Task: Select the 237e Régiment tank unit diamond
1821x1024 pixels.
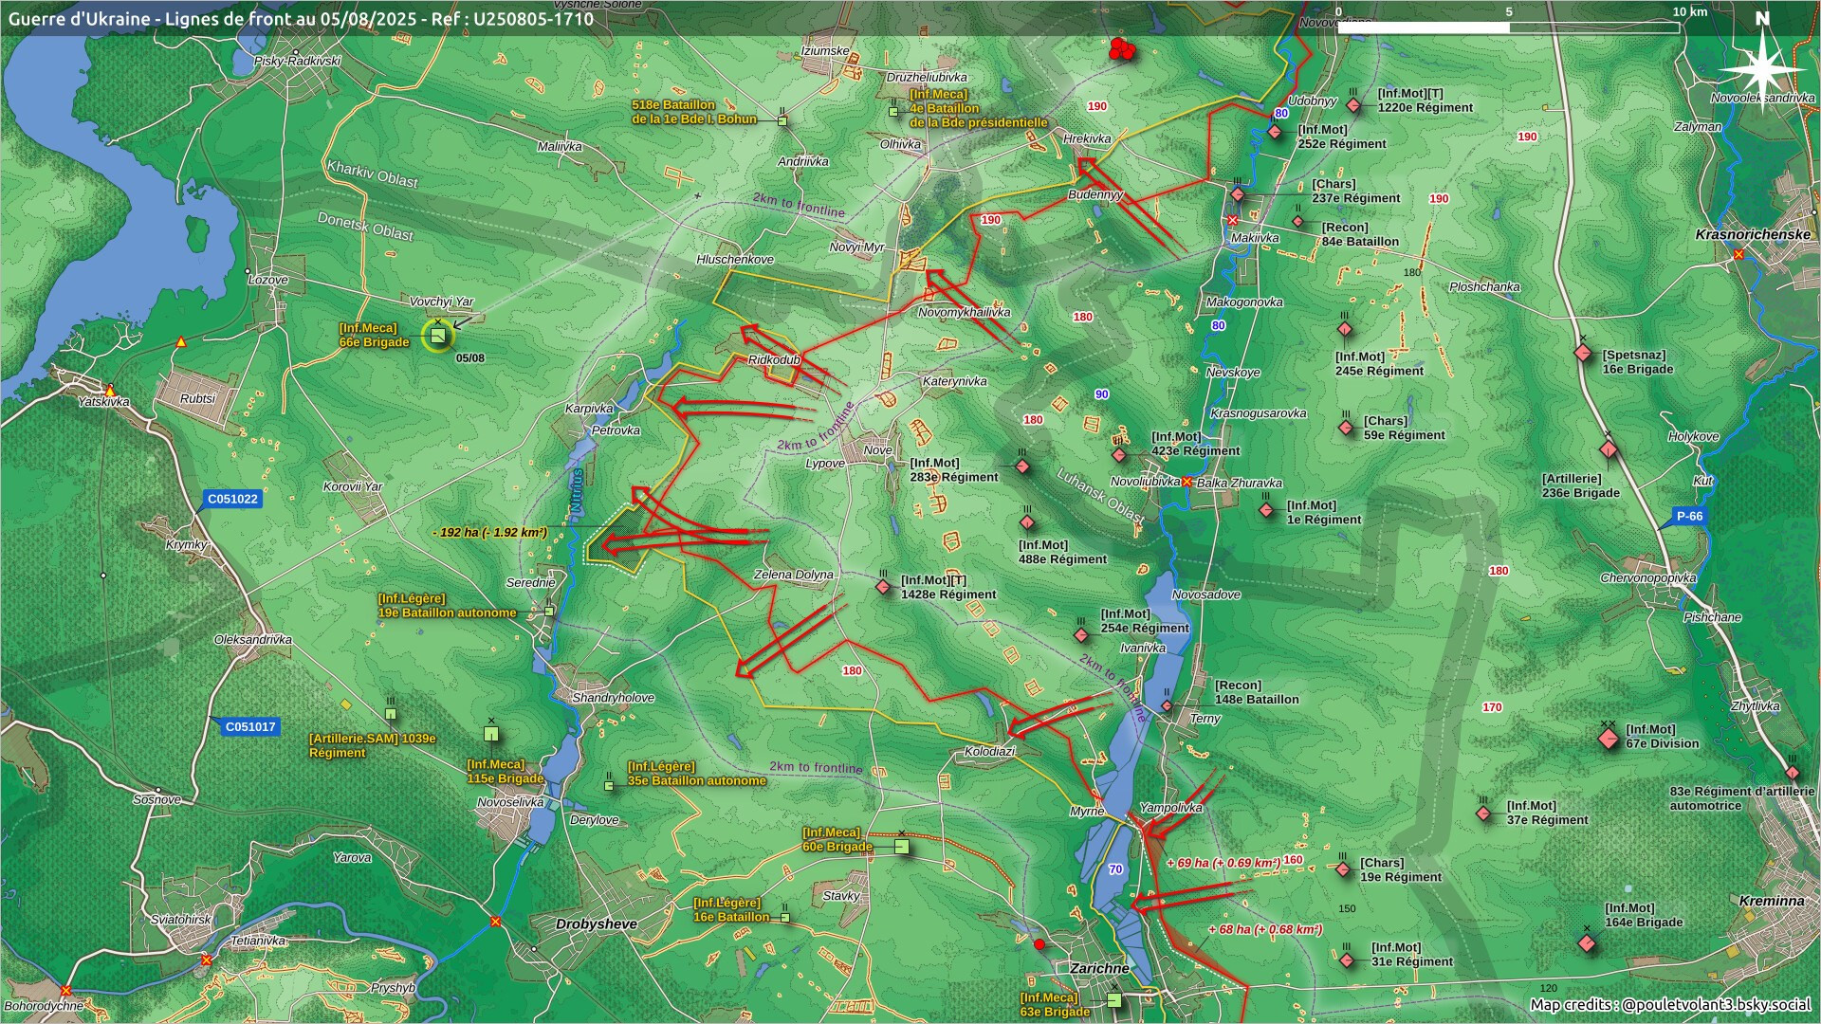Action: click(1238, 194)
